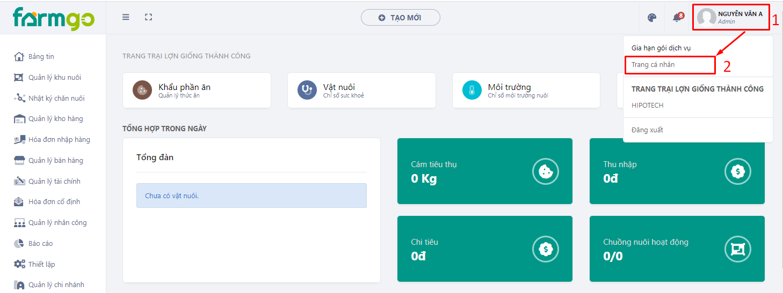Viewport: 783px width, 293px height.
Task: Open Thiết lập settings in sidebar
Action: pos(34,265)
